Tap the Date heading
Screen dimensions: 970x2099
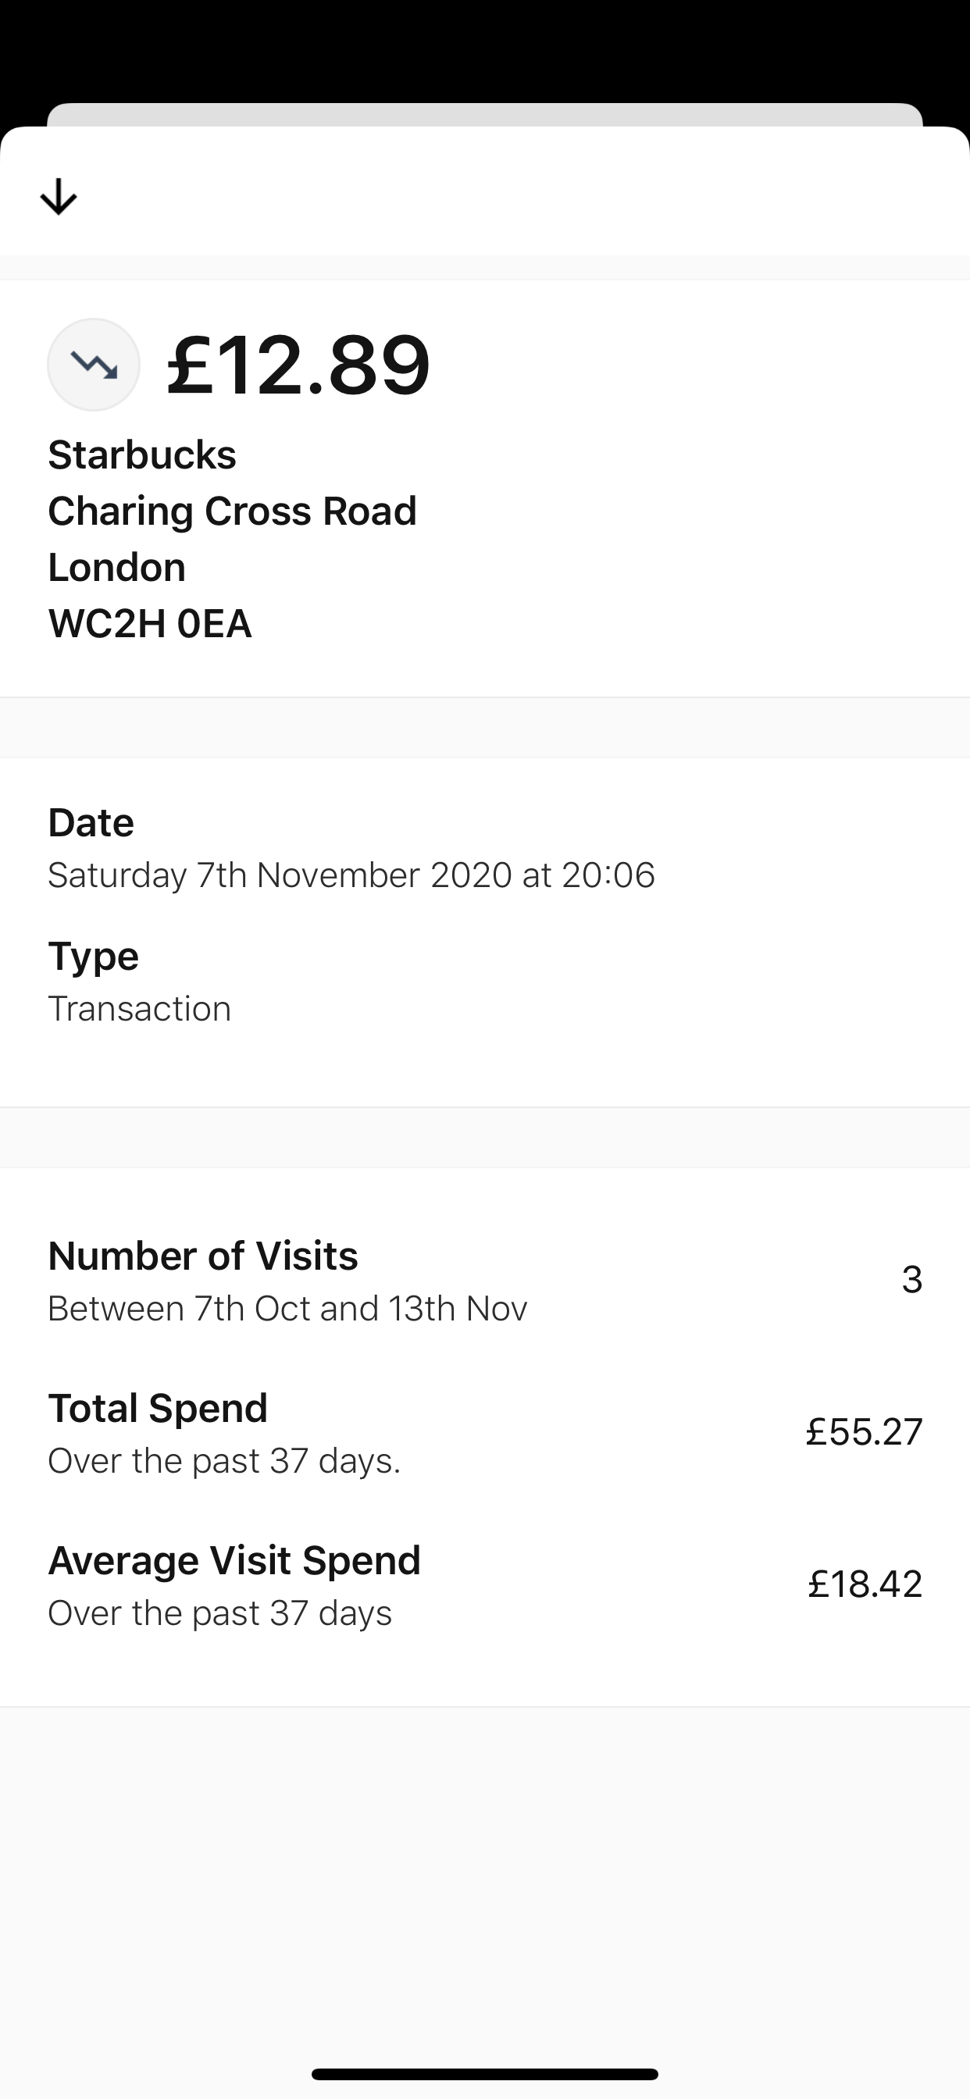(91, 822)
